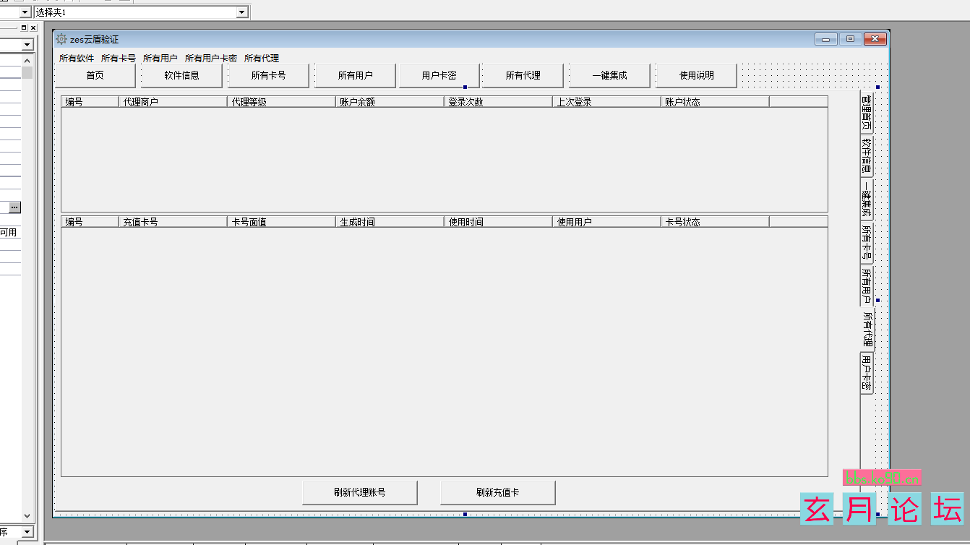
Task: Click the 使用说明 button
Action: tap(697, 75)
